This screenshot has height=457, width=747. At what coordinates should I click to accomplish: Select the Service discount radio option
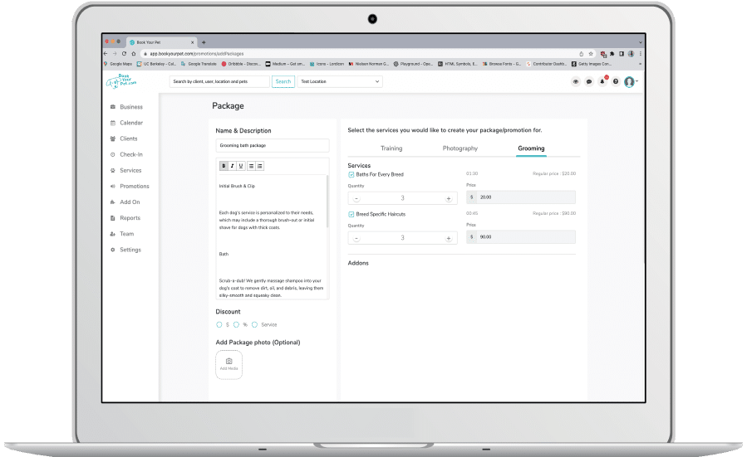click(255, 324)
